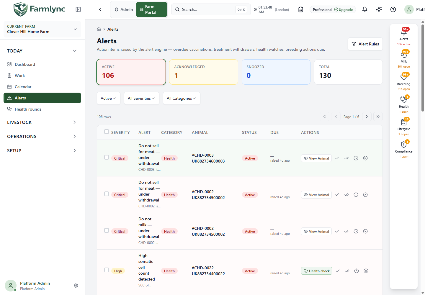Screen dimensions: 425x295
Task: Open the Current Farm selector
Action: point(42,29)
